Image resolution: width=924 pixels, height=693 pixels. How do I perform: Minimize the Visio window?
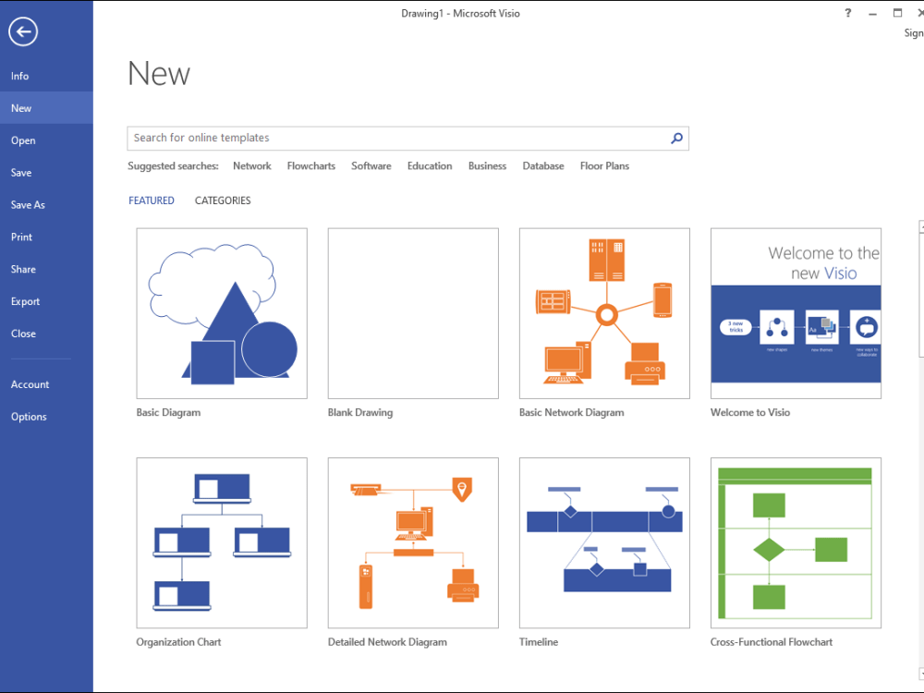click(x=872, y=13)
